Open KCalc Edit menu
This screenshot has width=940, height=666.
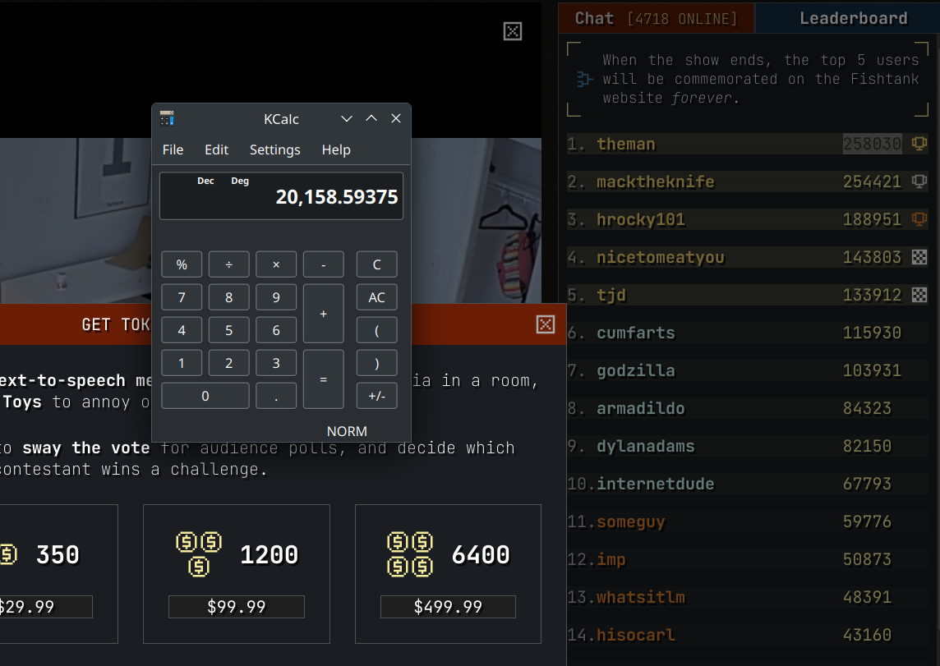[x=216, y=149]
